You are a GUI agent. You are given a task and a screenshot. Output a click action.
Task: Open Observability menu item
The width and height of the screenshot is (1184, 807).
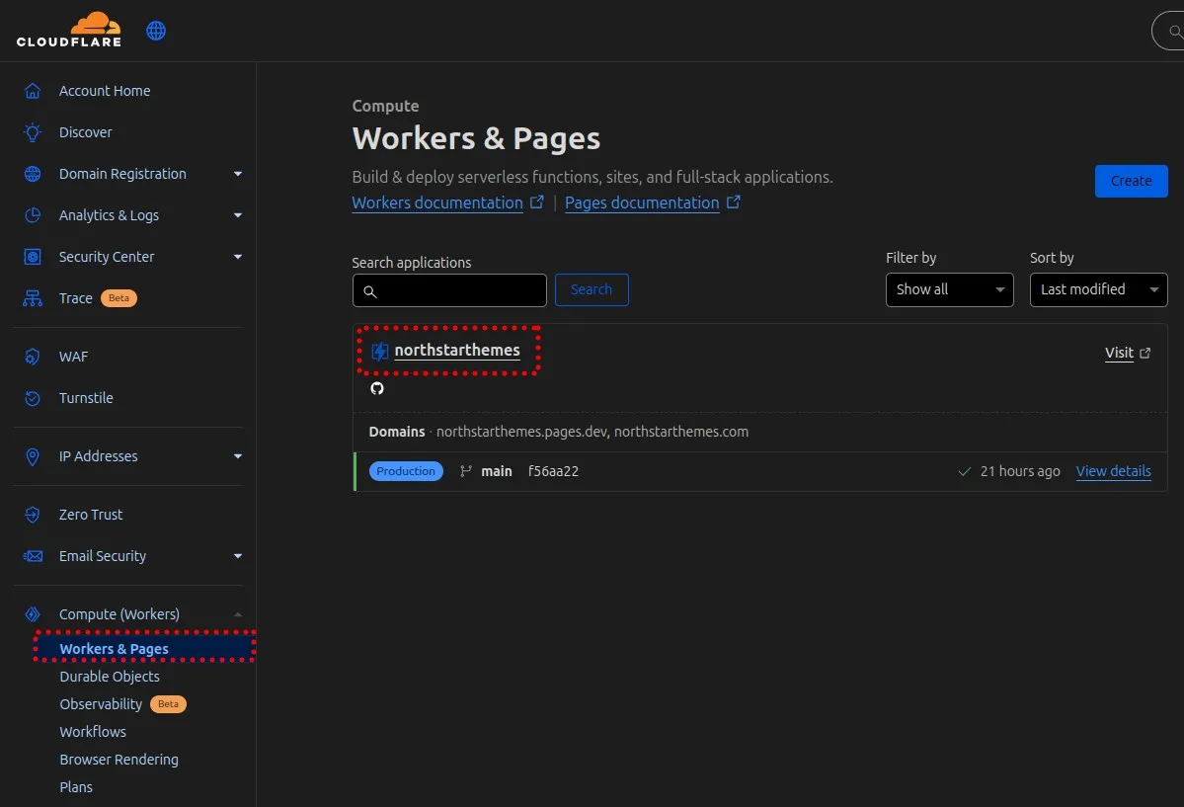pos(101,704)
